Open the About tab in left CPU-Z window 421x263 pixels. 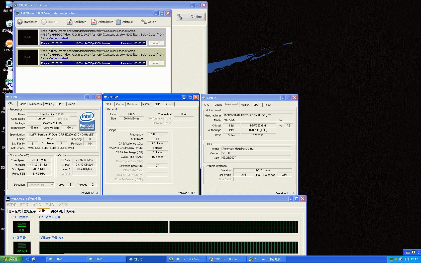click(x=72, y=104)
